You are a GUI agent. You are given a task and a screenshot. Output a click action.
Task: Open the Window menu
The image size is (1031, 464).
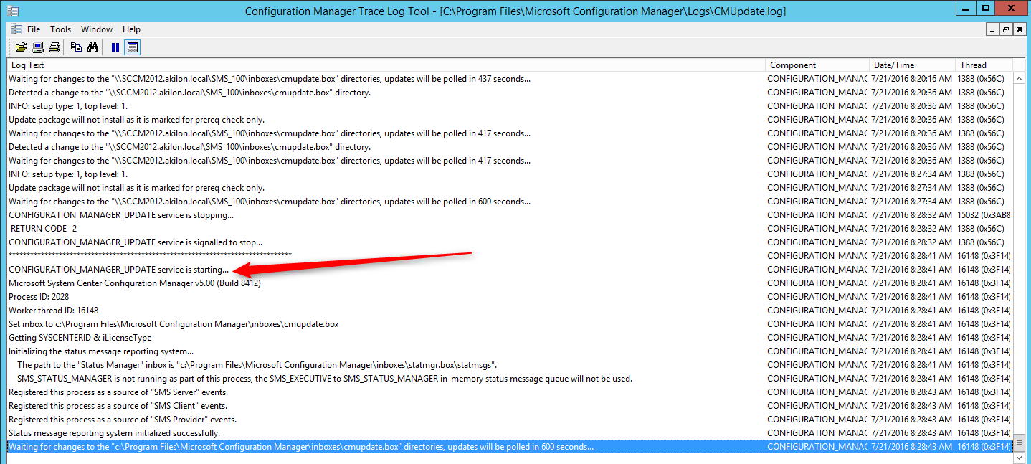tap(97, 29)
